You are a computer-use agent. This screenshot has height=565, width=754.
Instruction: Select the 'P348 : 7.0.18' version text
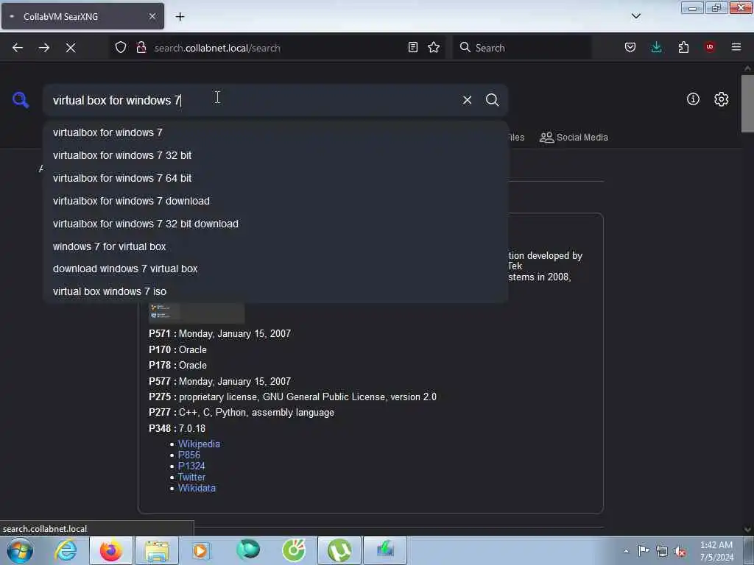coord(177,428)
